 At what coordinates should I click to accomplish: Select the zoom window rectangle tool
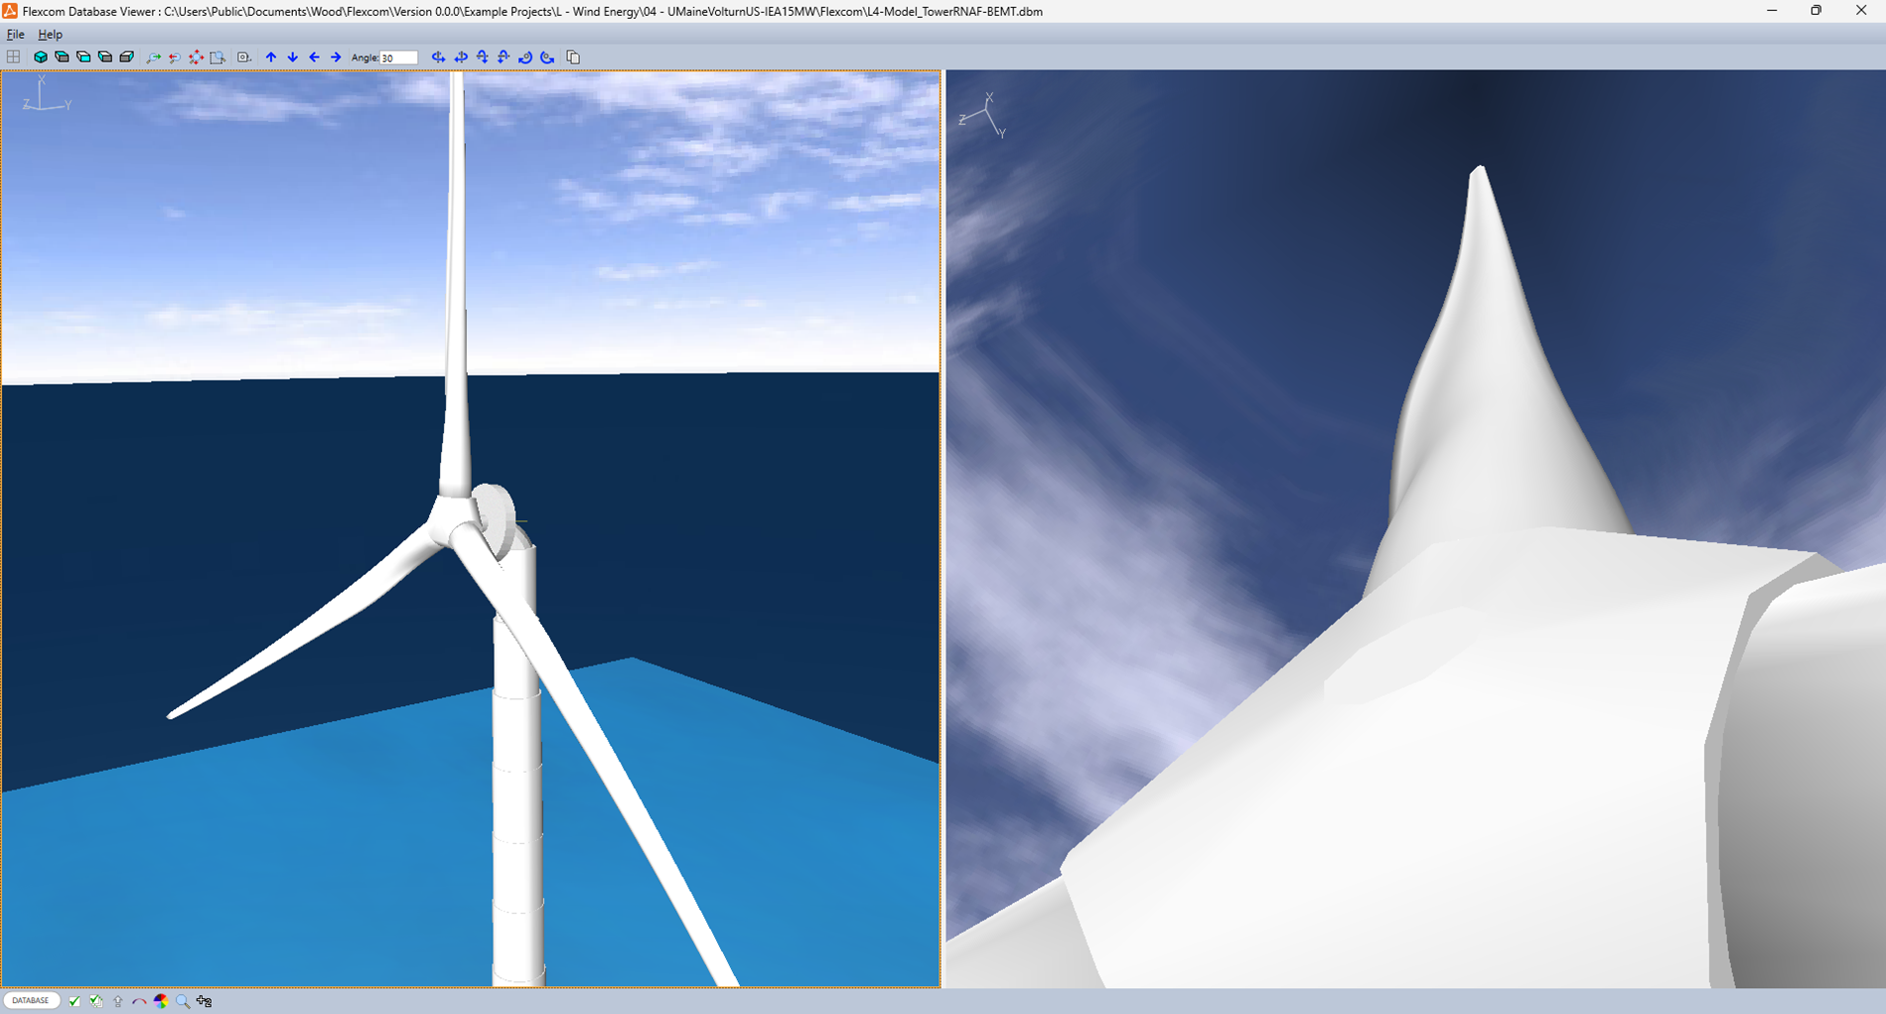point(218,58)
